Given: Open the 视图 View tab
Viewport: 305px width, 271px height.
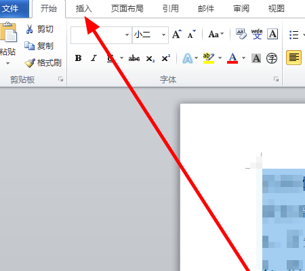Looking at the screenshot, I should (x=276, y=9).
